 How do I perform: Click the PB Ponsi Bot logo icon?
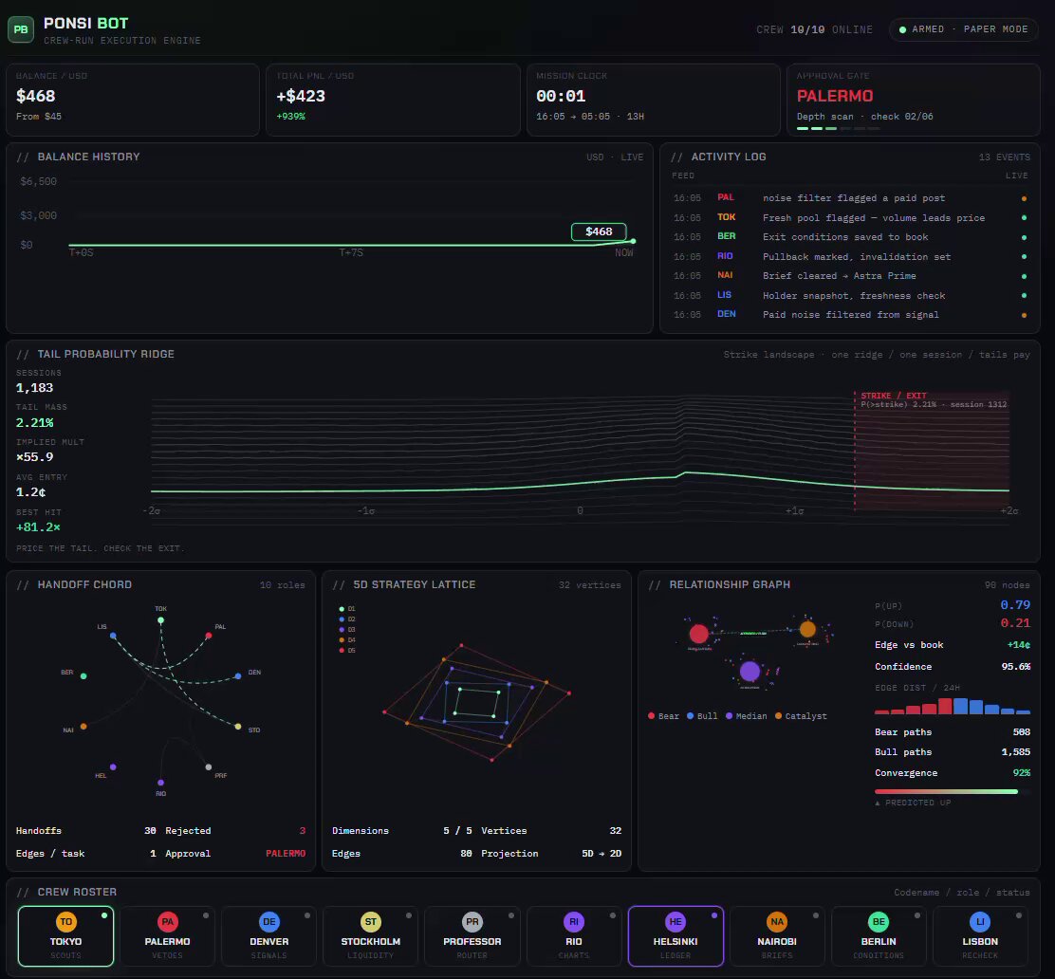[21, 29]
